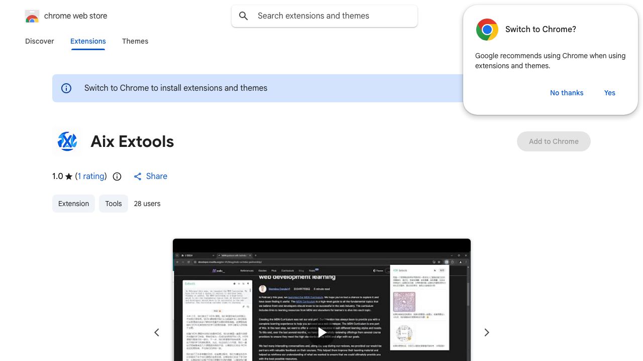Open the 1 rating link
This screenshot has height=361, width=643.
(x=91, y=176)
